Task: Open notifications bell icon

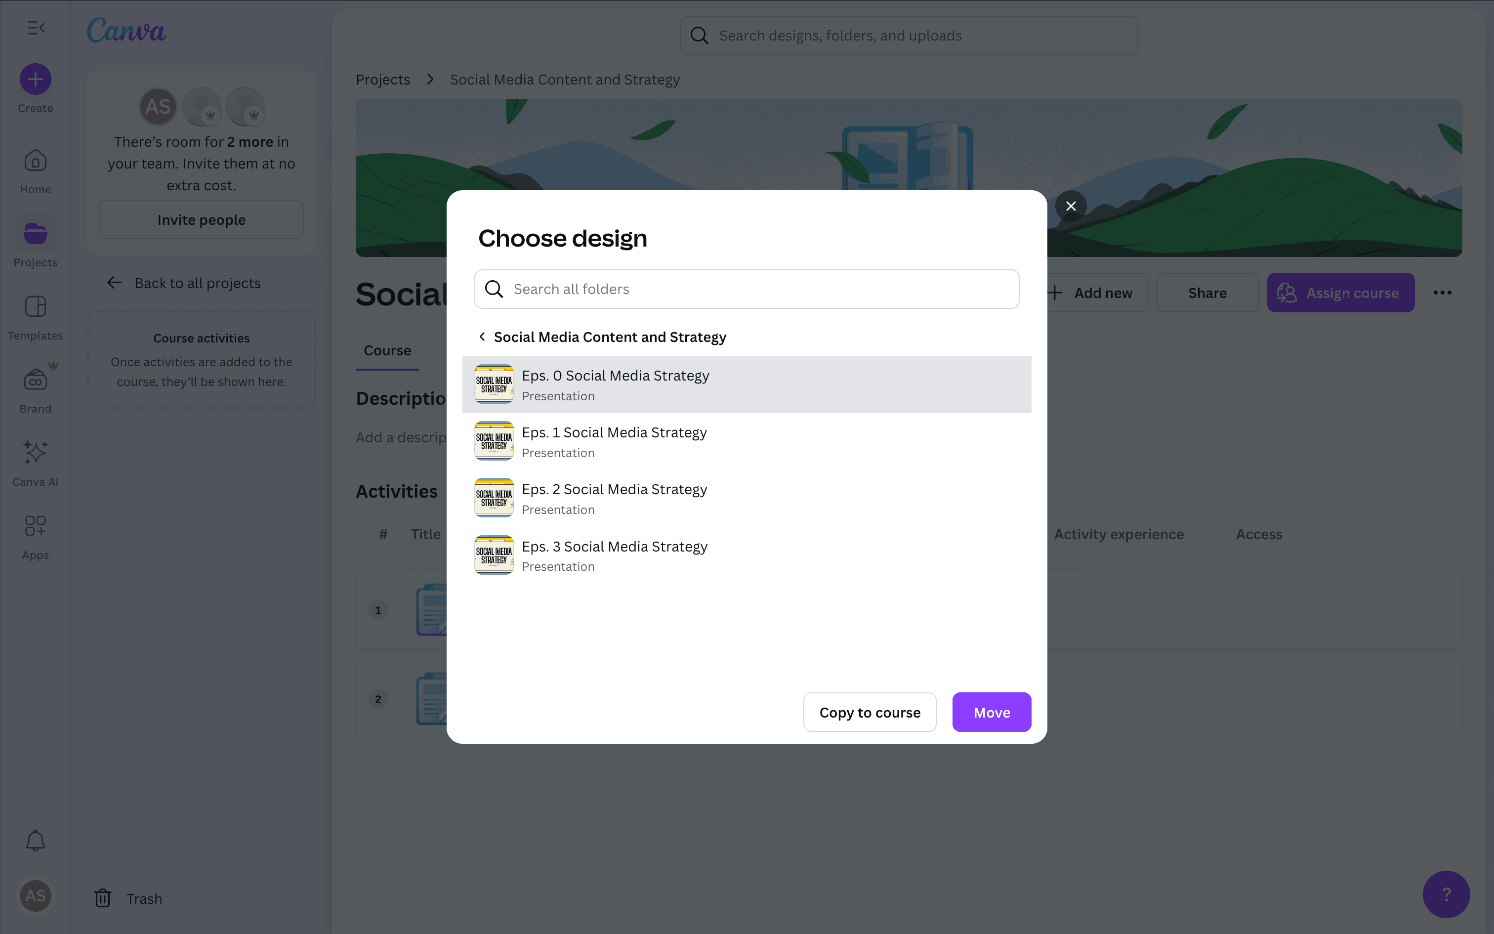Action: pos(35,841)
